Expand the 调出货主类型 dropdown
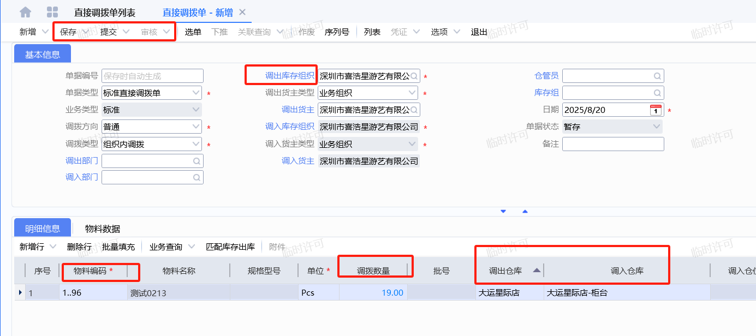Screen dimensions: 756x336 (x=412, y=93)
